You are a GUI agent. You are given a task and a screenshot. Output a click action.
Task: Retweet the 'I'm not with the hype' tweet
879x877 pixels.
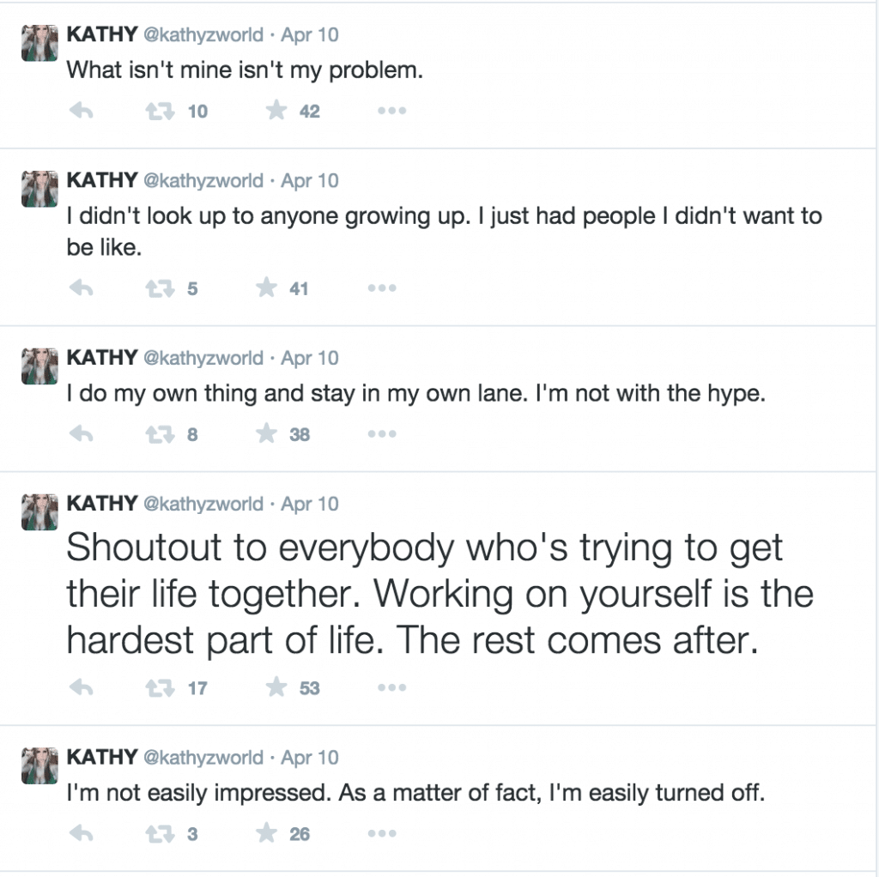[x=161, y=435]
